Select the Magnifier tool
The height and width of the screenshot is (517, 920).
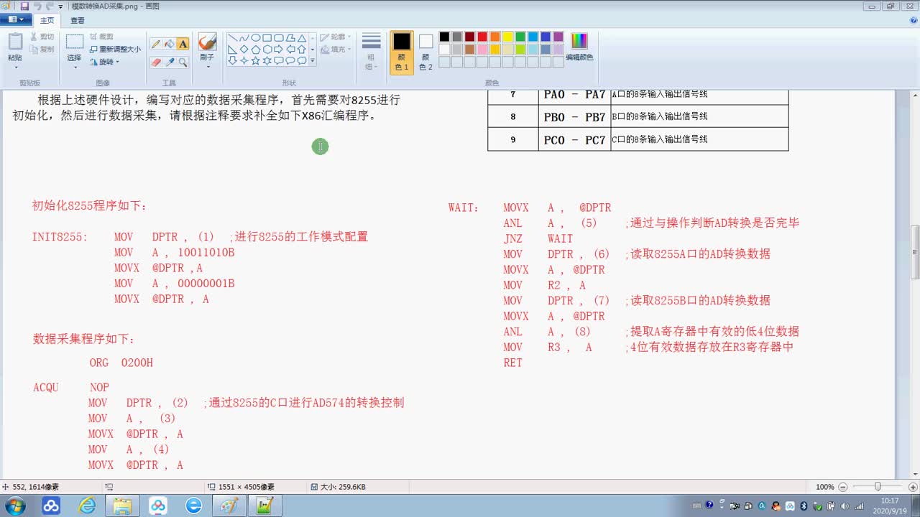183,62
